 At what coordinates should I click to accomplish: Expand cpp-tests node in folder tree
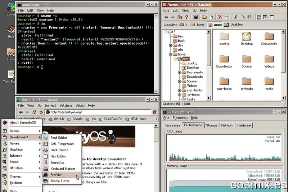click(180, 90)
